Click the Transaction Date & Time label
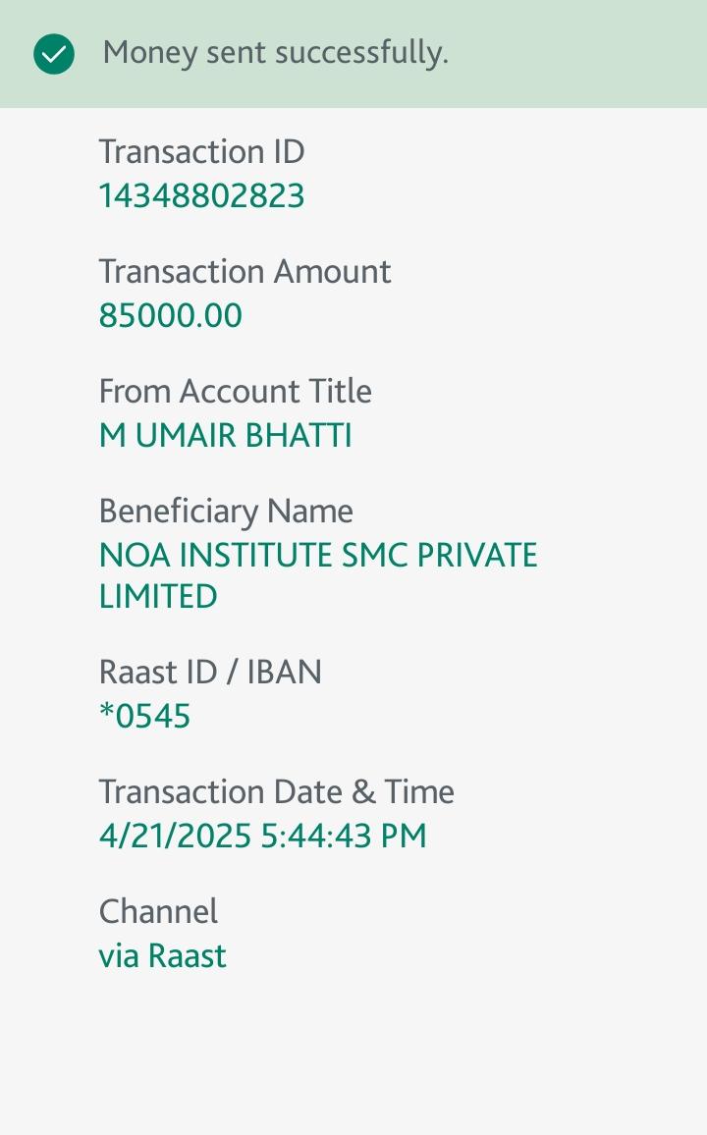 click(276, 792)
